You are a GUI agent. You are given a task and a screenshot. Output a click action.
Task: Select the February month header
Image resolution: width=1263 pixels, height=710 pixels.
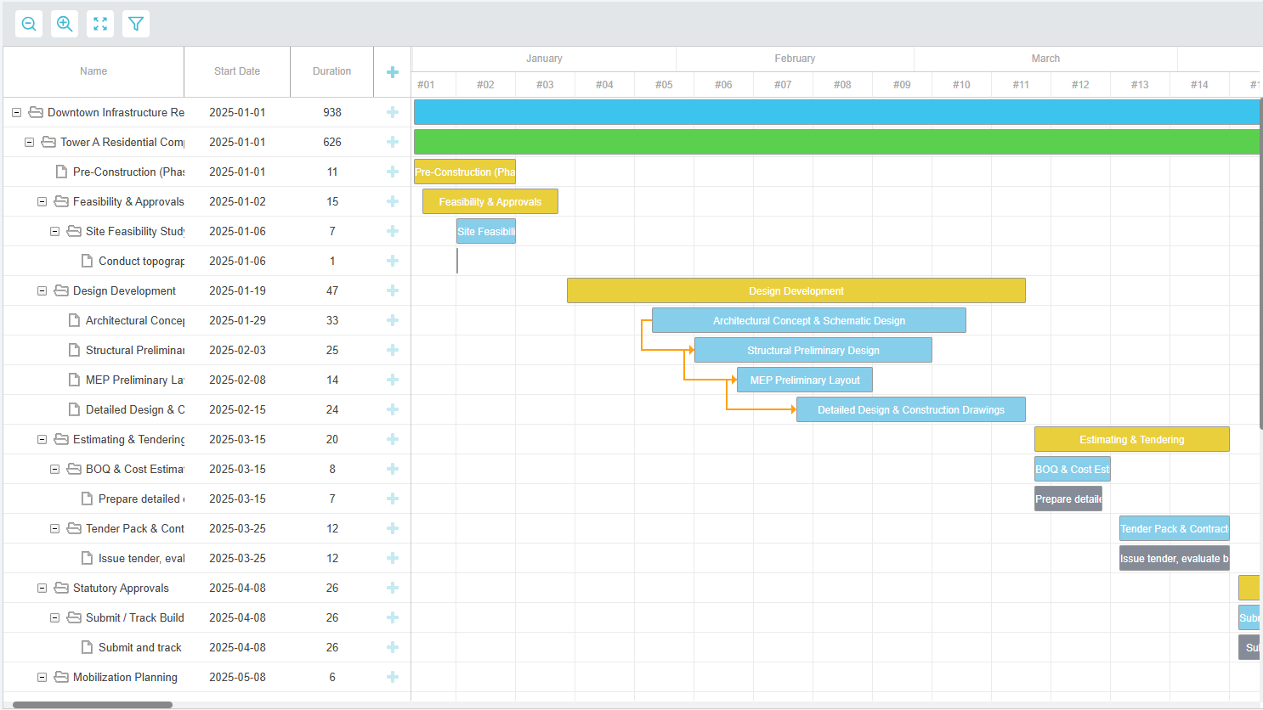795,59
